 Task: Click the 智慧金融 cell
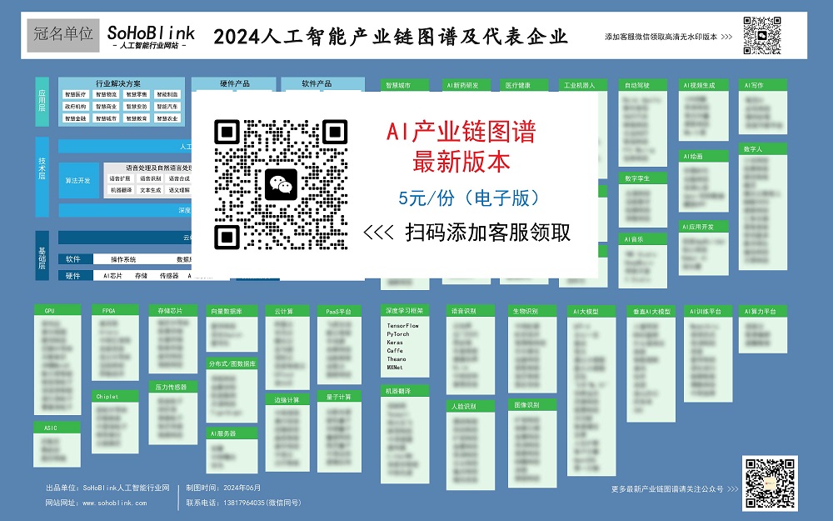click(x=76, y=118)
